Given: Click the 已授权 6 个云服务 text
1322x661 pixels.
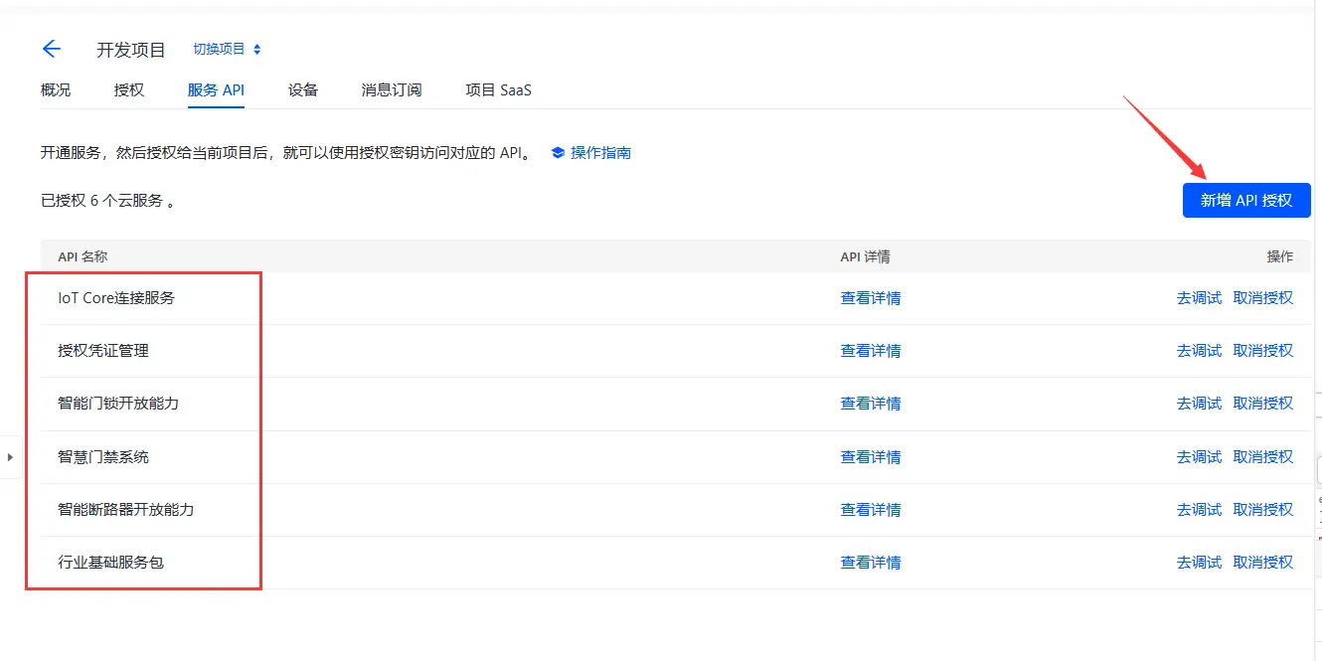Looking at the screenshot, I should 108,201.
